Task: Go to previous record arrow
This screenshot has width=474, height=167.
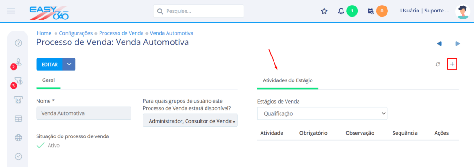Action: [439, 44]
